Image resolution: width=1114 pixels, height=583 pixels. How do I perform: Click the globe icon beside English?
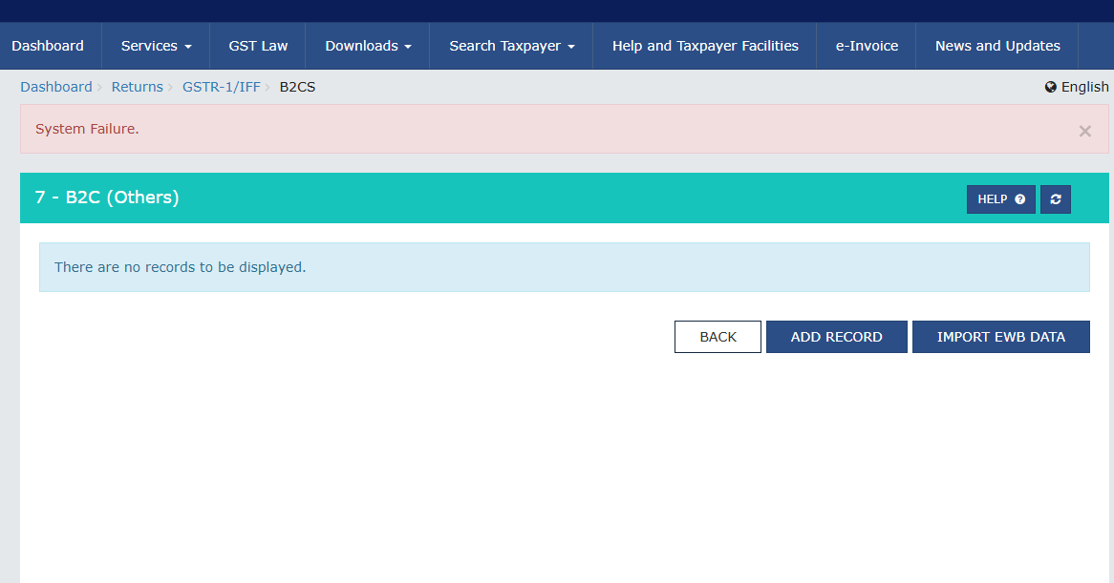[x=1051, y=87]
